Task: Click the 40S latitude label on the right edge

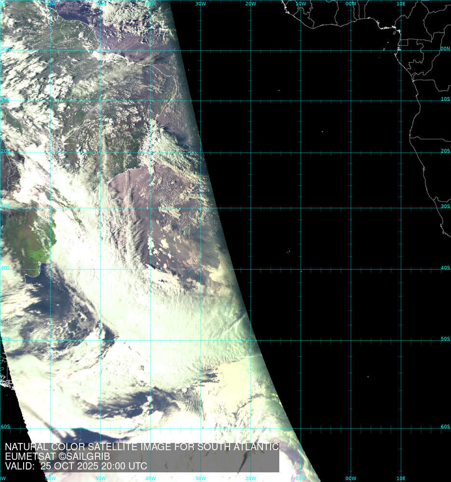Action: point(445,268)
